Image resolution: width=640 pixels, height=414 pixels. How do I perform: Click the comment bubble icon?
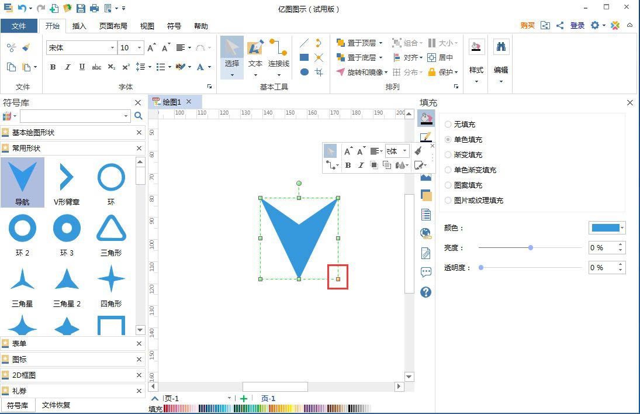[x=425, y=271]
